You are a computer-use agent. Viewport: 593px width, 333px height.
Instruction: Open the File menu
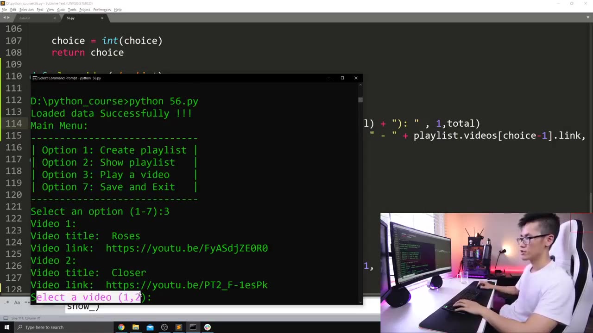coord(4,9)
